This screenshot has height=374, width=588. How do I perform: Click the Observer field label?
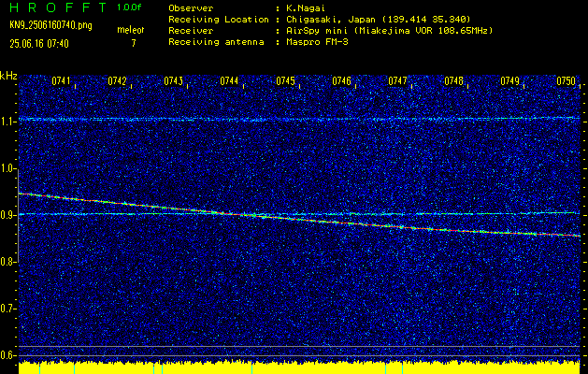(192, 8)
